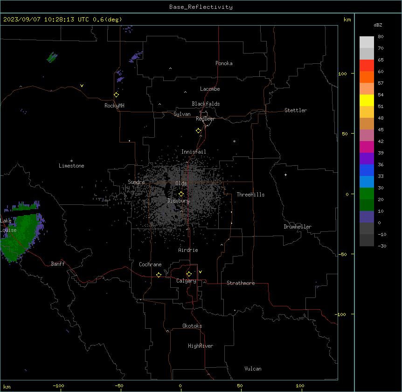Click the Base_Reflectivity title text
402x392 pixels.
click(201, 7)
